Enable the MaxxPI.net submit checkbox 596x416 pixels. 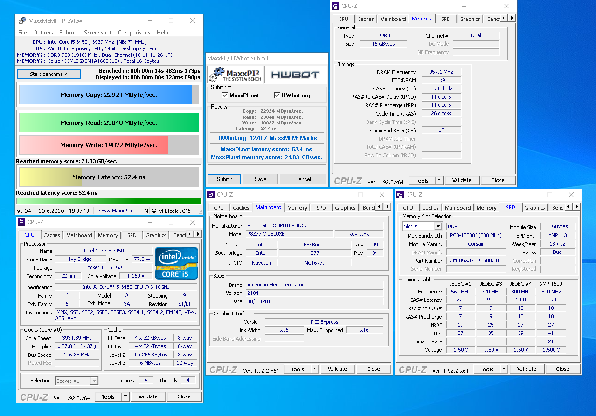pos(225,95)
